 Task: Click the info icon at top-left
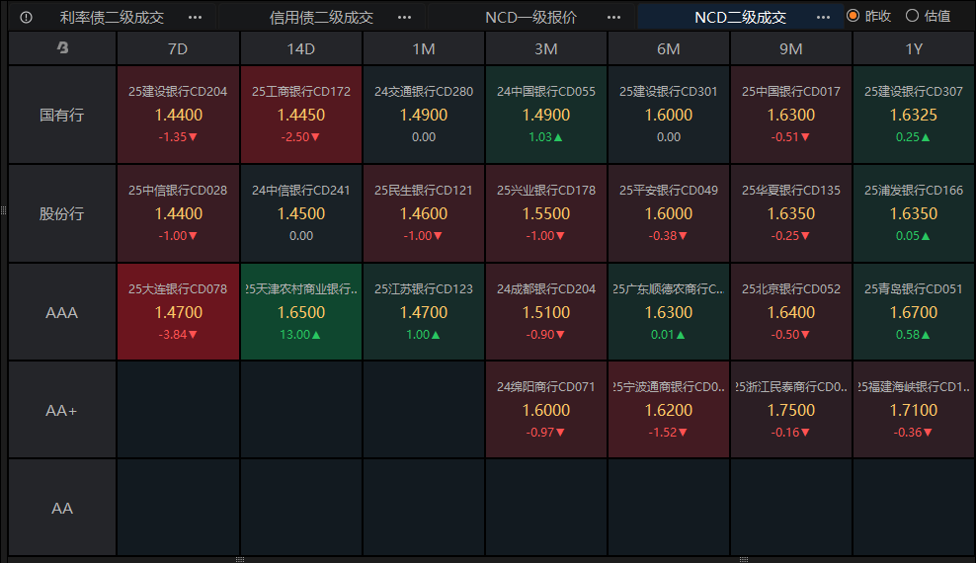pos(27,17)
